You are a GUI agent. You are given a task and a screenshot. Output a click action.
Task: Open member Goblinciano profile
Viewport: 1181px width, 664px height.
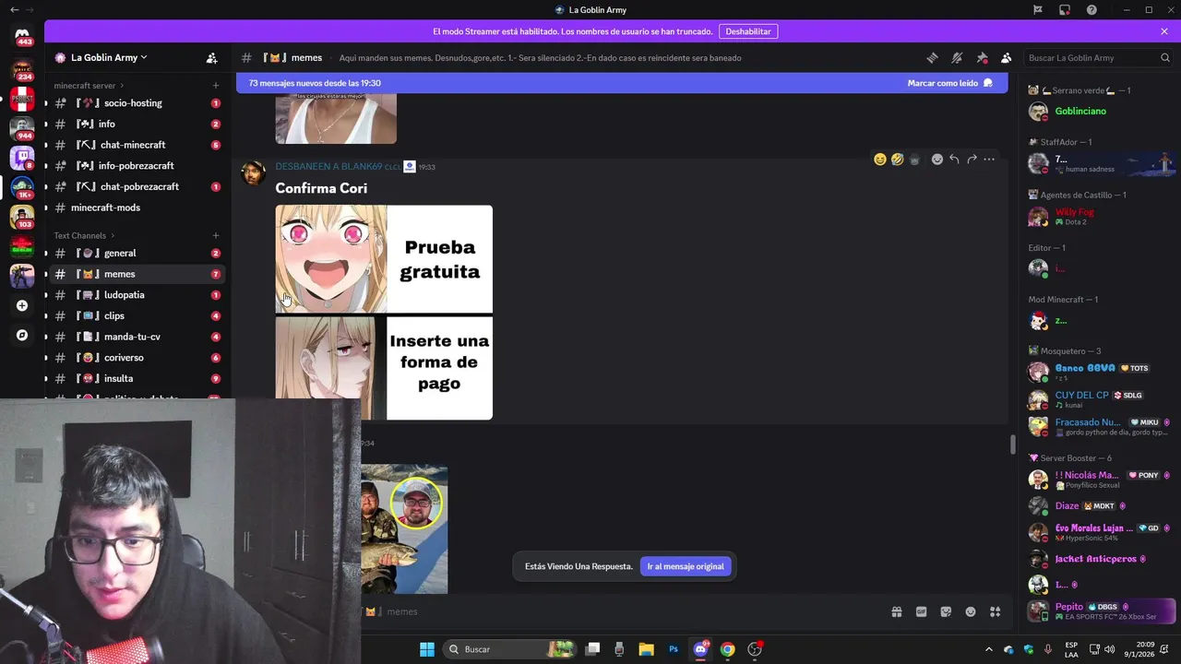tap(1100, 112)
